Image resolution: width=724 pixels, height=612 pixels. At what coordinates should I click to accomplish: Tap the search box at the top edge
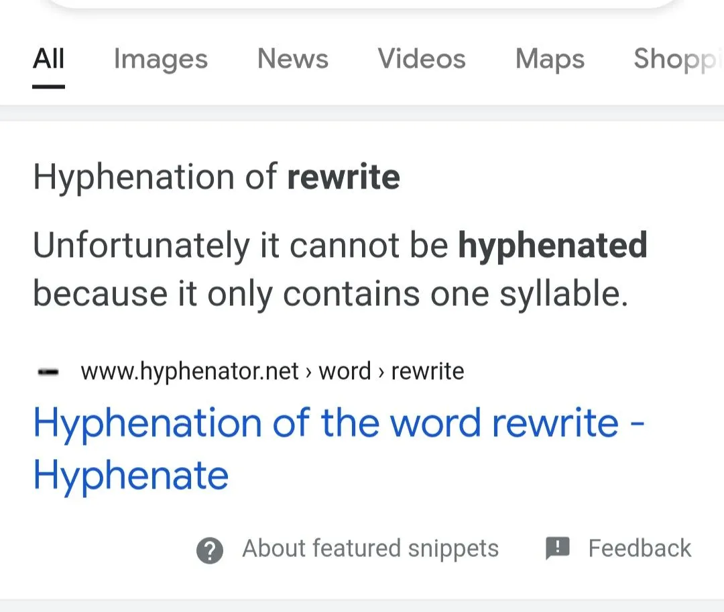tap(362, 4)
